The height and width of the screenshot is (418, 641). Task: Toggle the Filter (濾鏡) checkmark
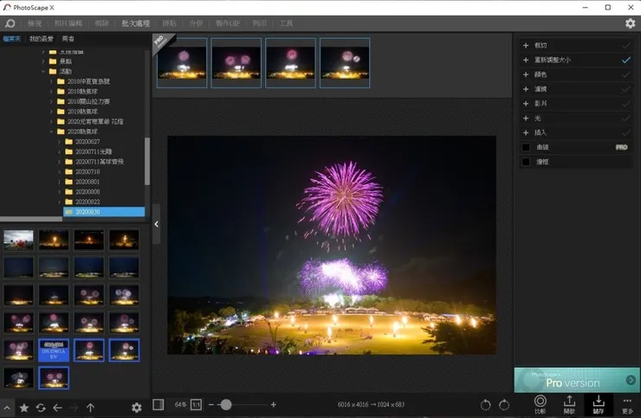pyautogui.click(x=625, y=89)
